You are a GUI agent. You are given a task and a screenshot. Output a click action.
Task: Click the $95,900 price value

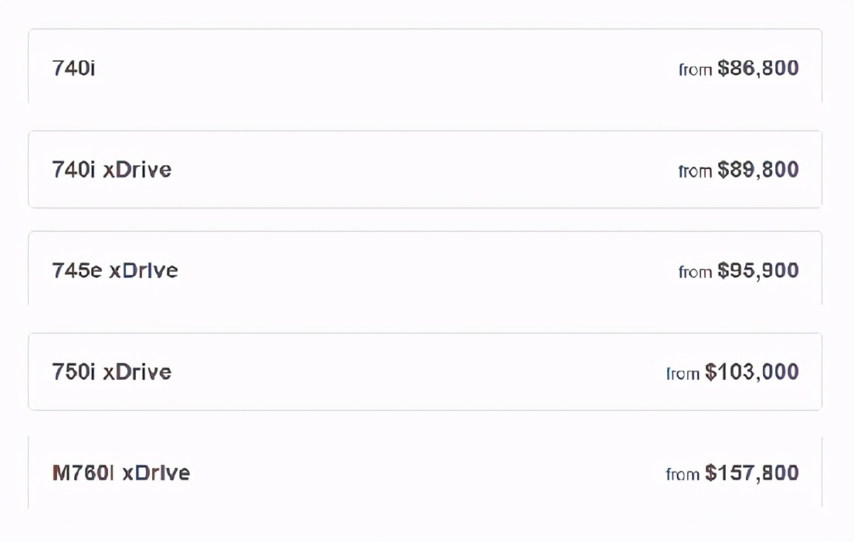point(757,271)
